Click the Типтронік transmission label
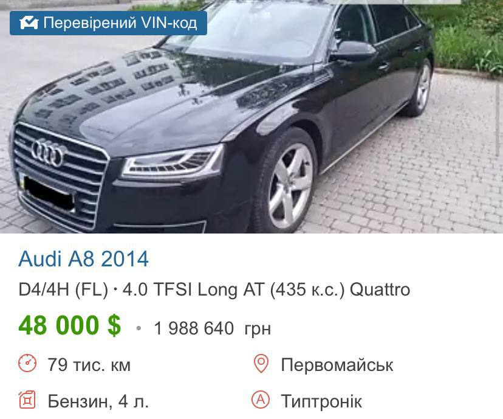The image size is (503, 419). point(321,401)
